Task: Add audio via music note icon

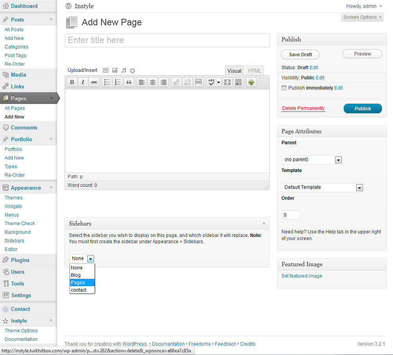Action: (x=124, y=70)
